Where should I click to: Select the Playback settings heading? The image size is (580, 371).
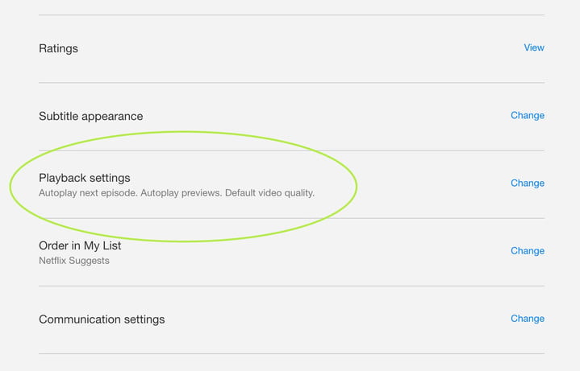[x=84, y=178]
